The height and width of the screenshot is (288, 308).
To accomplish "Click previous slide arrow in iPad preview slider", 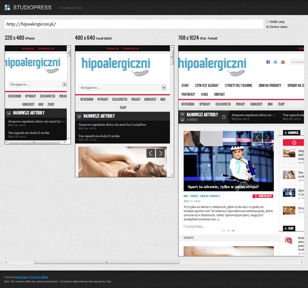I will [x=258, y=137].
